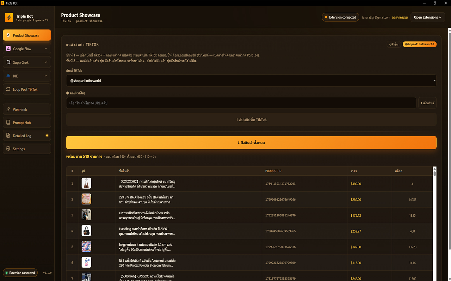Open the Detailed Log page
The image size is (451, 281).
coord(27,136)
